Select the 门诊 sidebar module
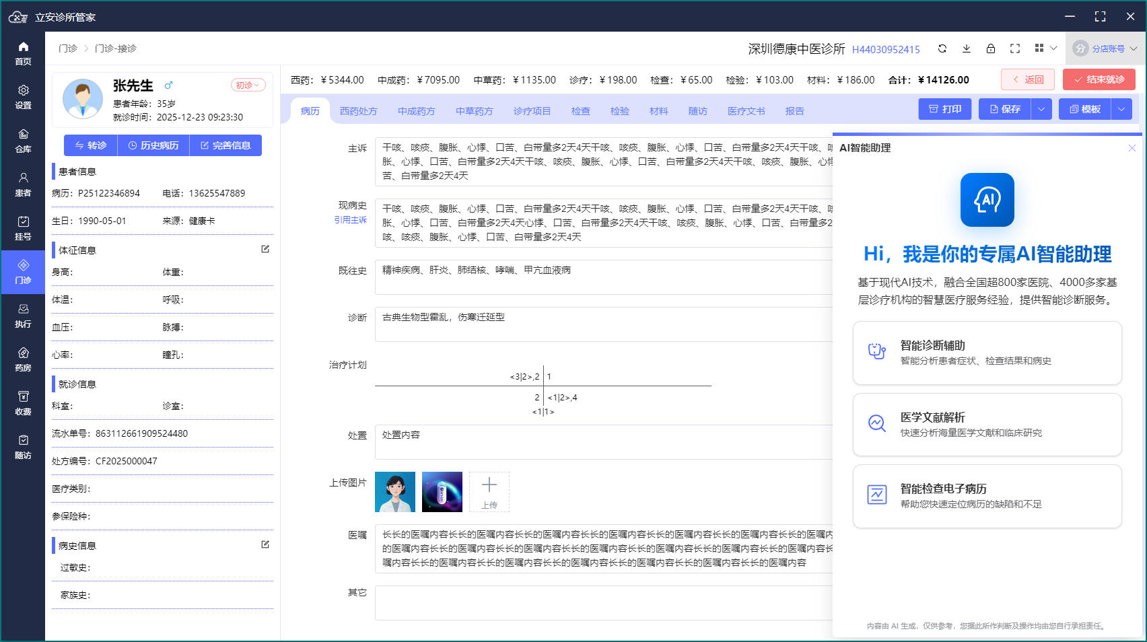 (x=23, y=272)
